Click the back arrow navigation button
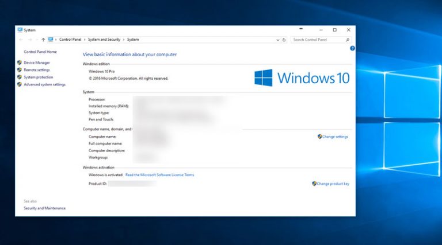 coord(21,40)
